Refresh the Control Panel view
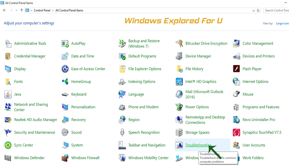Image resolution: width=289 pixels, height=168 pixels. (x=258, y=11)
